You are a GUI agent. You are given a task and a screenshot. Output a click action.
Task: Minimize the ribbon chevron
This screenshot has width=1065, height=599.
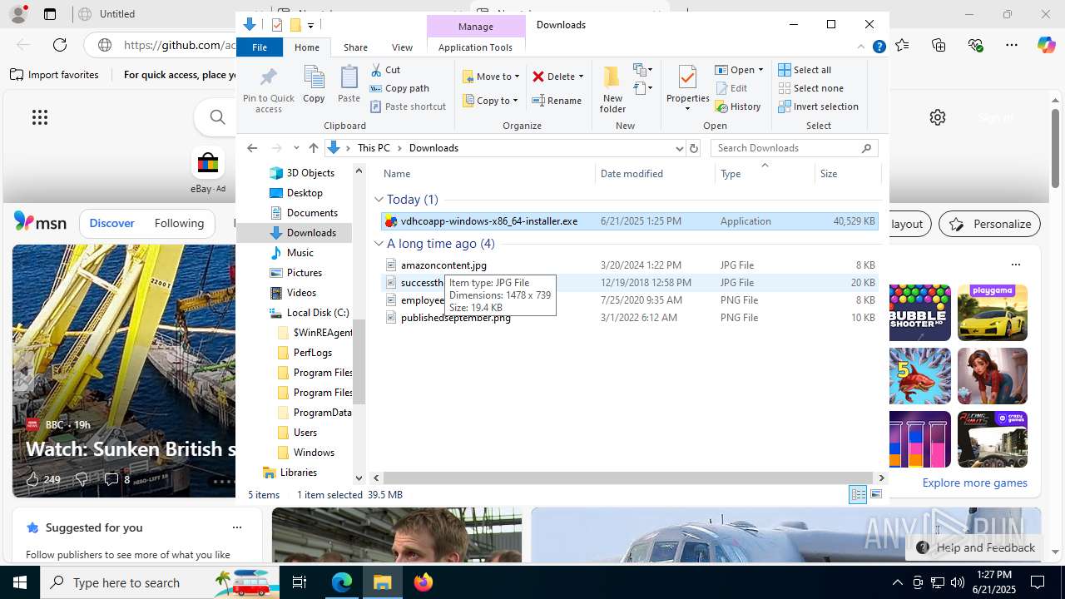861,47
